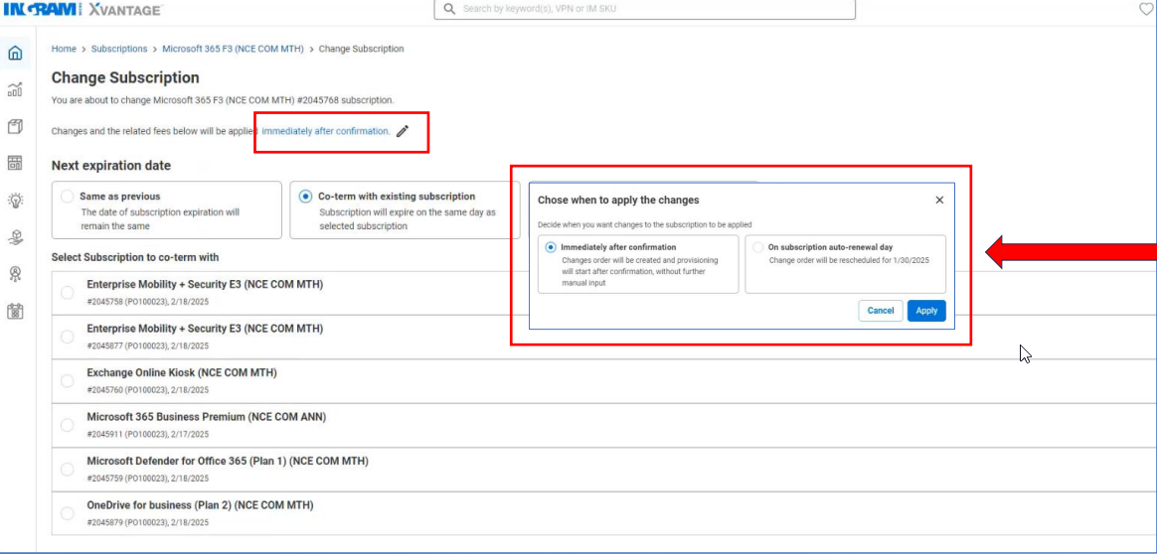Select Co-term with existing subscription radio
Viewport: 1157px width, 554px height.
(x=305, y=197)
